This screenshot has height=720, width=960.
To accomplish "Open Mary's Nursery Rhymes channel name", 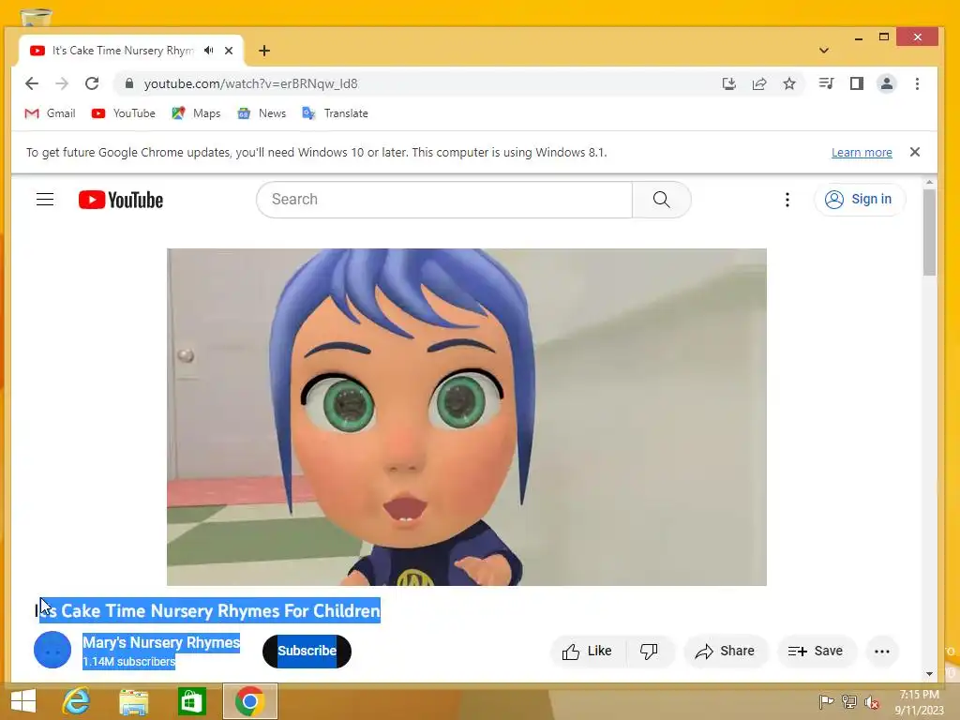I will [x=161, y=642].
